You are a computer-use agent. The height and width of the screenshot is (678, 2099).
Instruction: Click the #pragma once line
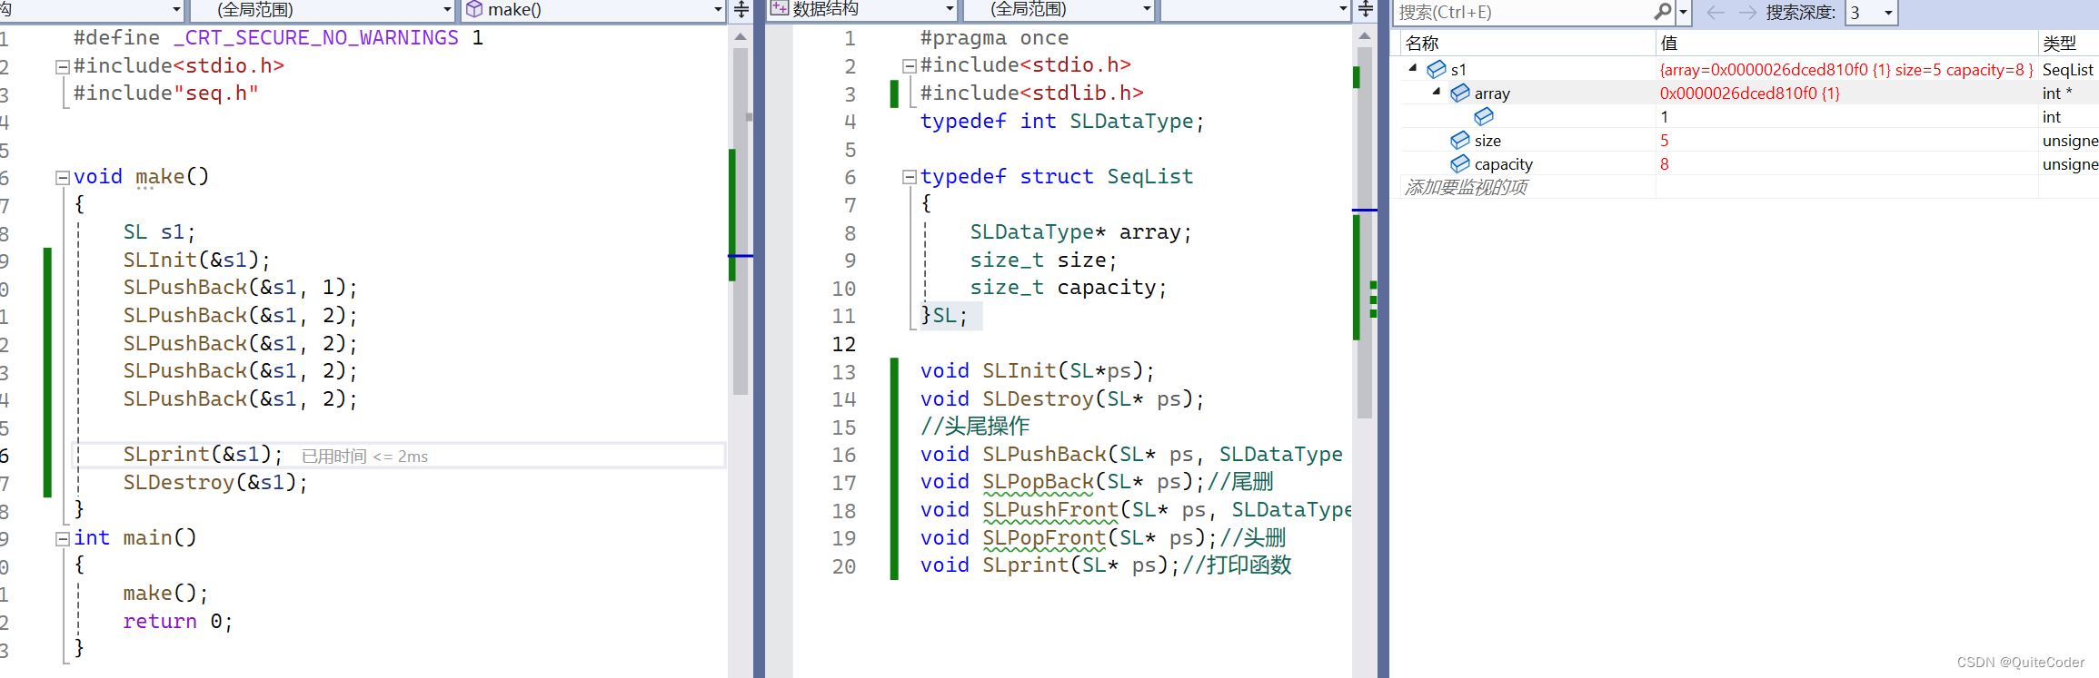[994, 38]
